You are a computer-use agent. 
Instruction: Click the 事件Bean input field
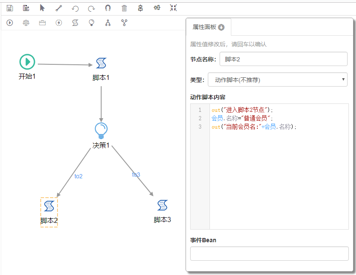tap(269, 254)
